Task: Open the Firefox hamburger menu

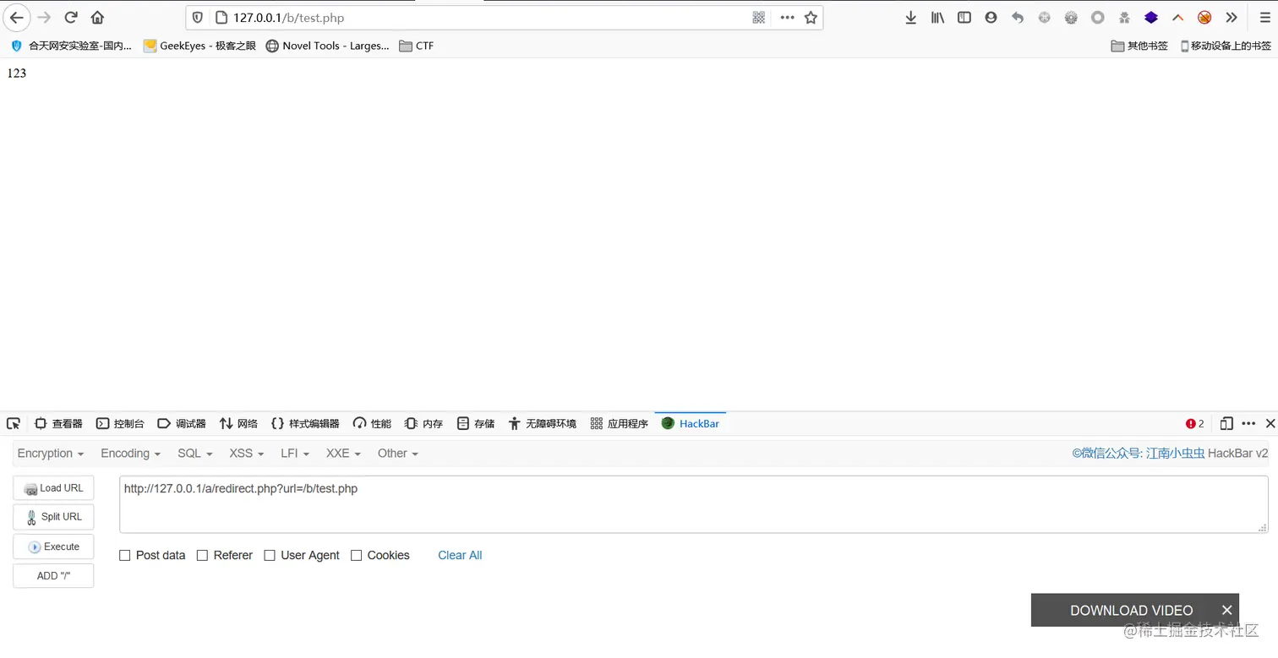Action: coord(1264,17)
